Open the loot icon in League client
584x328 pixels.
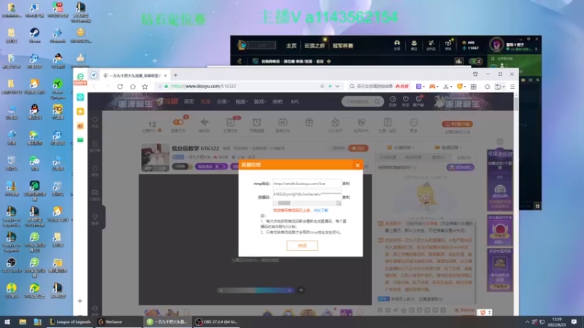431,45
